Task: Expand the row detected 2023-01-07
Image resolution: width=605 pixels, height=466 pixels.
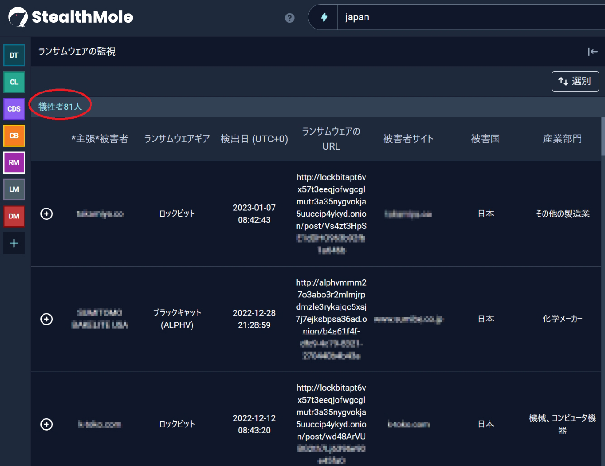Action: [47, 214]
